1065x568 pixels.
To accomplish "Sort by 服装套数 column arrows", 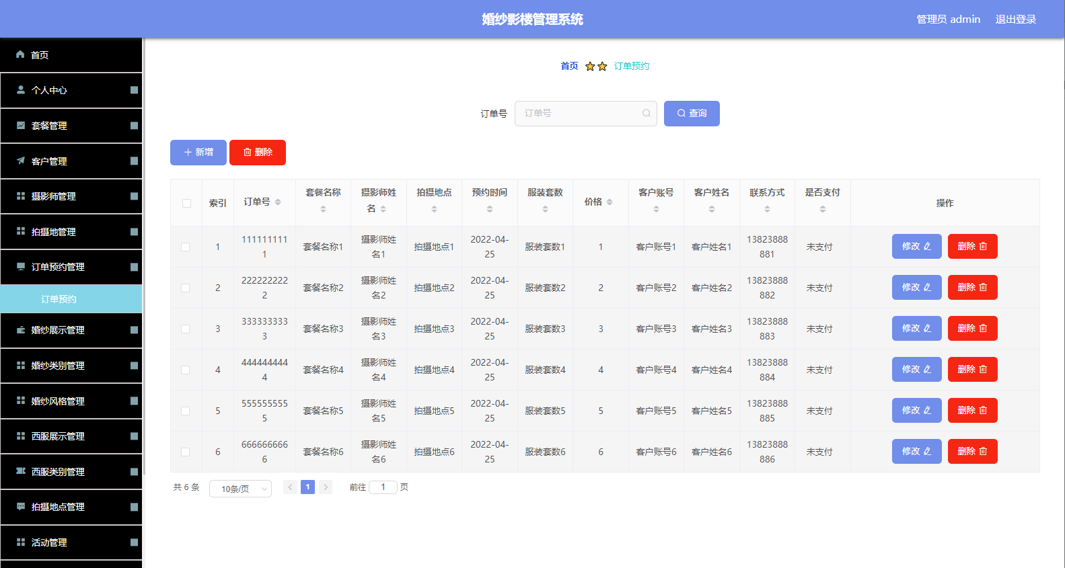I will (545, 209).
